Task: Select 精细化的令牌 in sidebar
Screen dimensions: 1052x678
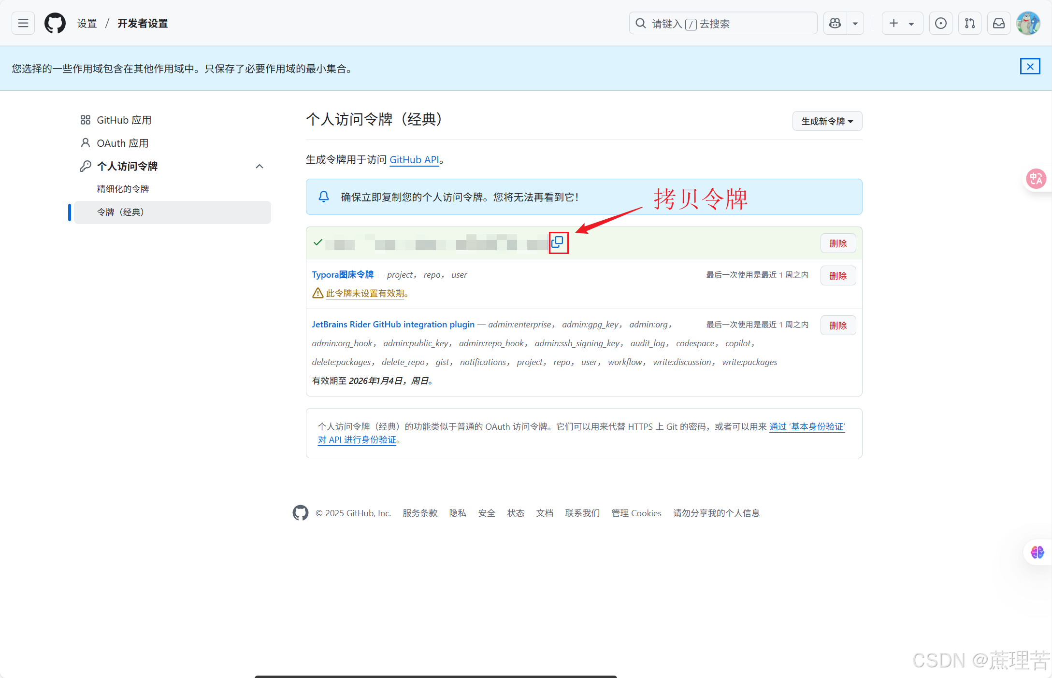Action: click(x=123, y=189)
